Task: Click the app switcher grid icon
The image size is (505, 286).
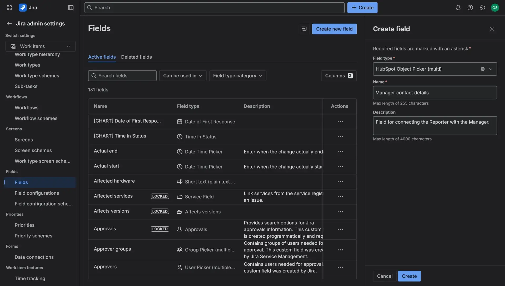Action: click(9, 7)
